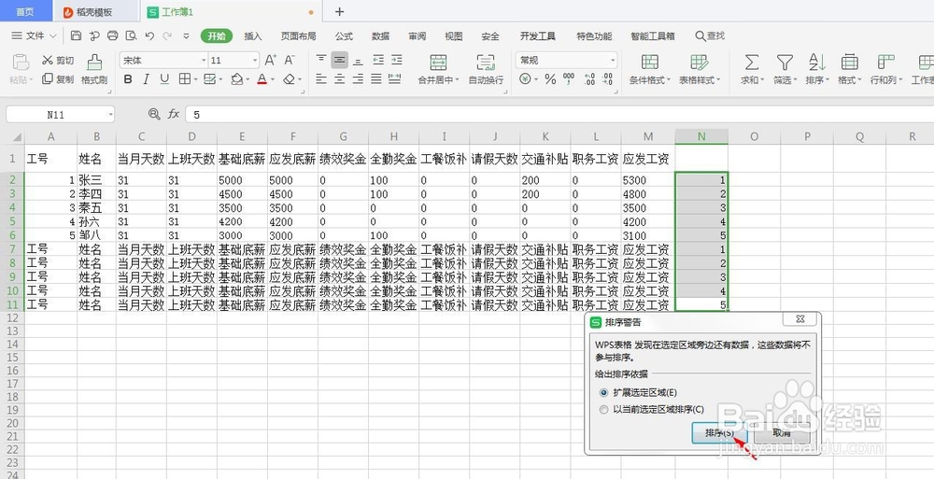934x479 pixels.
Task: Open the number format dropdown 常规
Action: click(613, 60)
